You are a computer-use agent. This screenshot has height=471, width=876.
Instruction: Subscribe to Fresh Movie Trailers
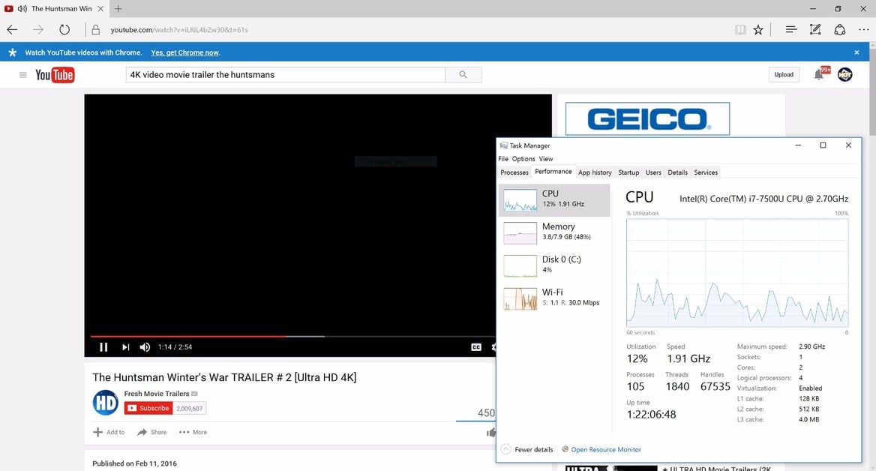click(148, 409)
